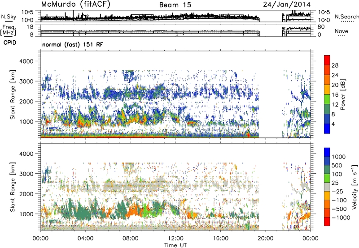Click the date '24/Jan/2014'
Viewport: 359px width, 248px height.
[x=287, y=4]
